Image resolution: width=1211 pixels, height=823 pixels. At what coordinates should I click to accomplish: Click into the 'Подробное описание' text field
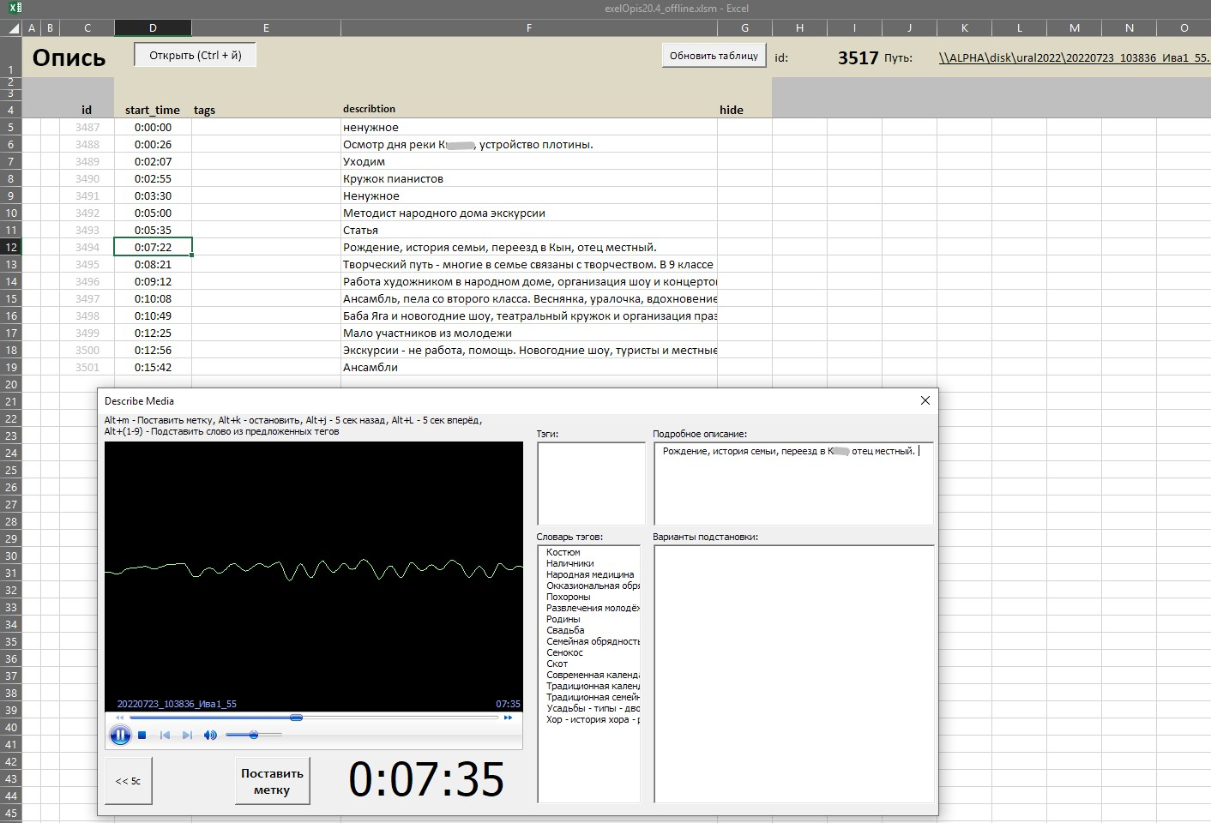tap(793, 484)
